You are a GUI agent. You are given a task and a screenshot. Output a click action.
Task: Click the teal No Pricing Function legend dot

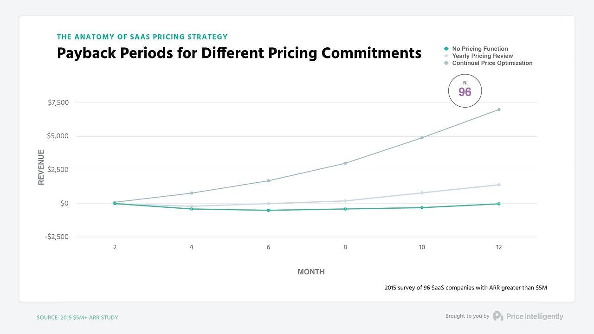[x=446, y=49]
